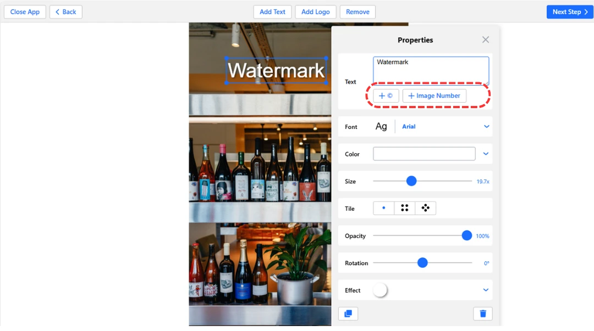Viewport: 594px width, 331px height.
Task: Click the Add Logo button
Action: click(315, 12)
